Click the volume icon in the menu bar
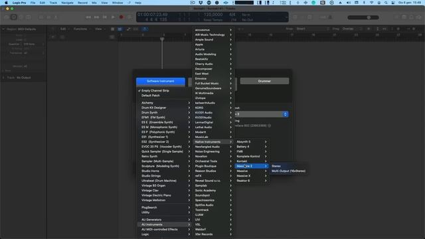This screenshot has width=425, height=239. [349, 3]
